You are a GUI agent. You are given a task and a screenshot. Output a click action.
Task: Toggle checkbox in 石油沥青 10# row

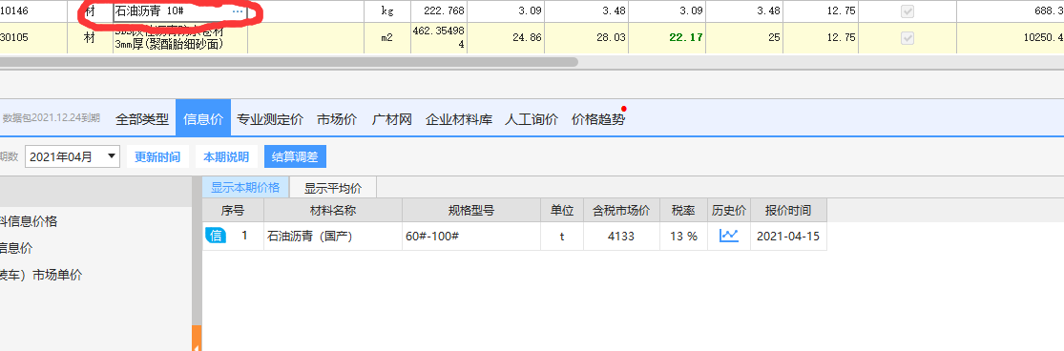[x=908, y=11]
